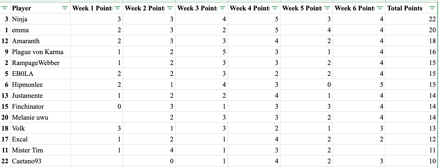This screenshot has height=168, width=439.
Task: Open the Week 4 Points filter icon
Action: point(275,8)
